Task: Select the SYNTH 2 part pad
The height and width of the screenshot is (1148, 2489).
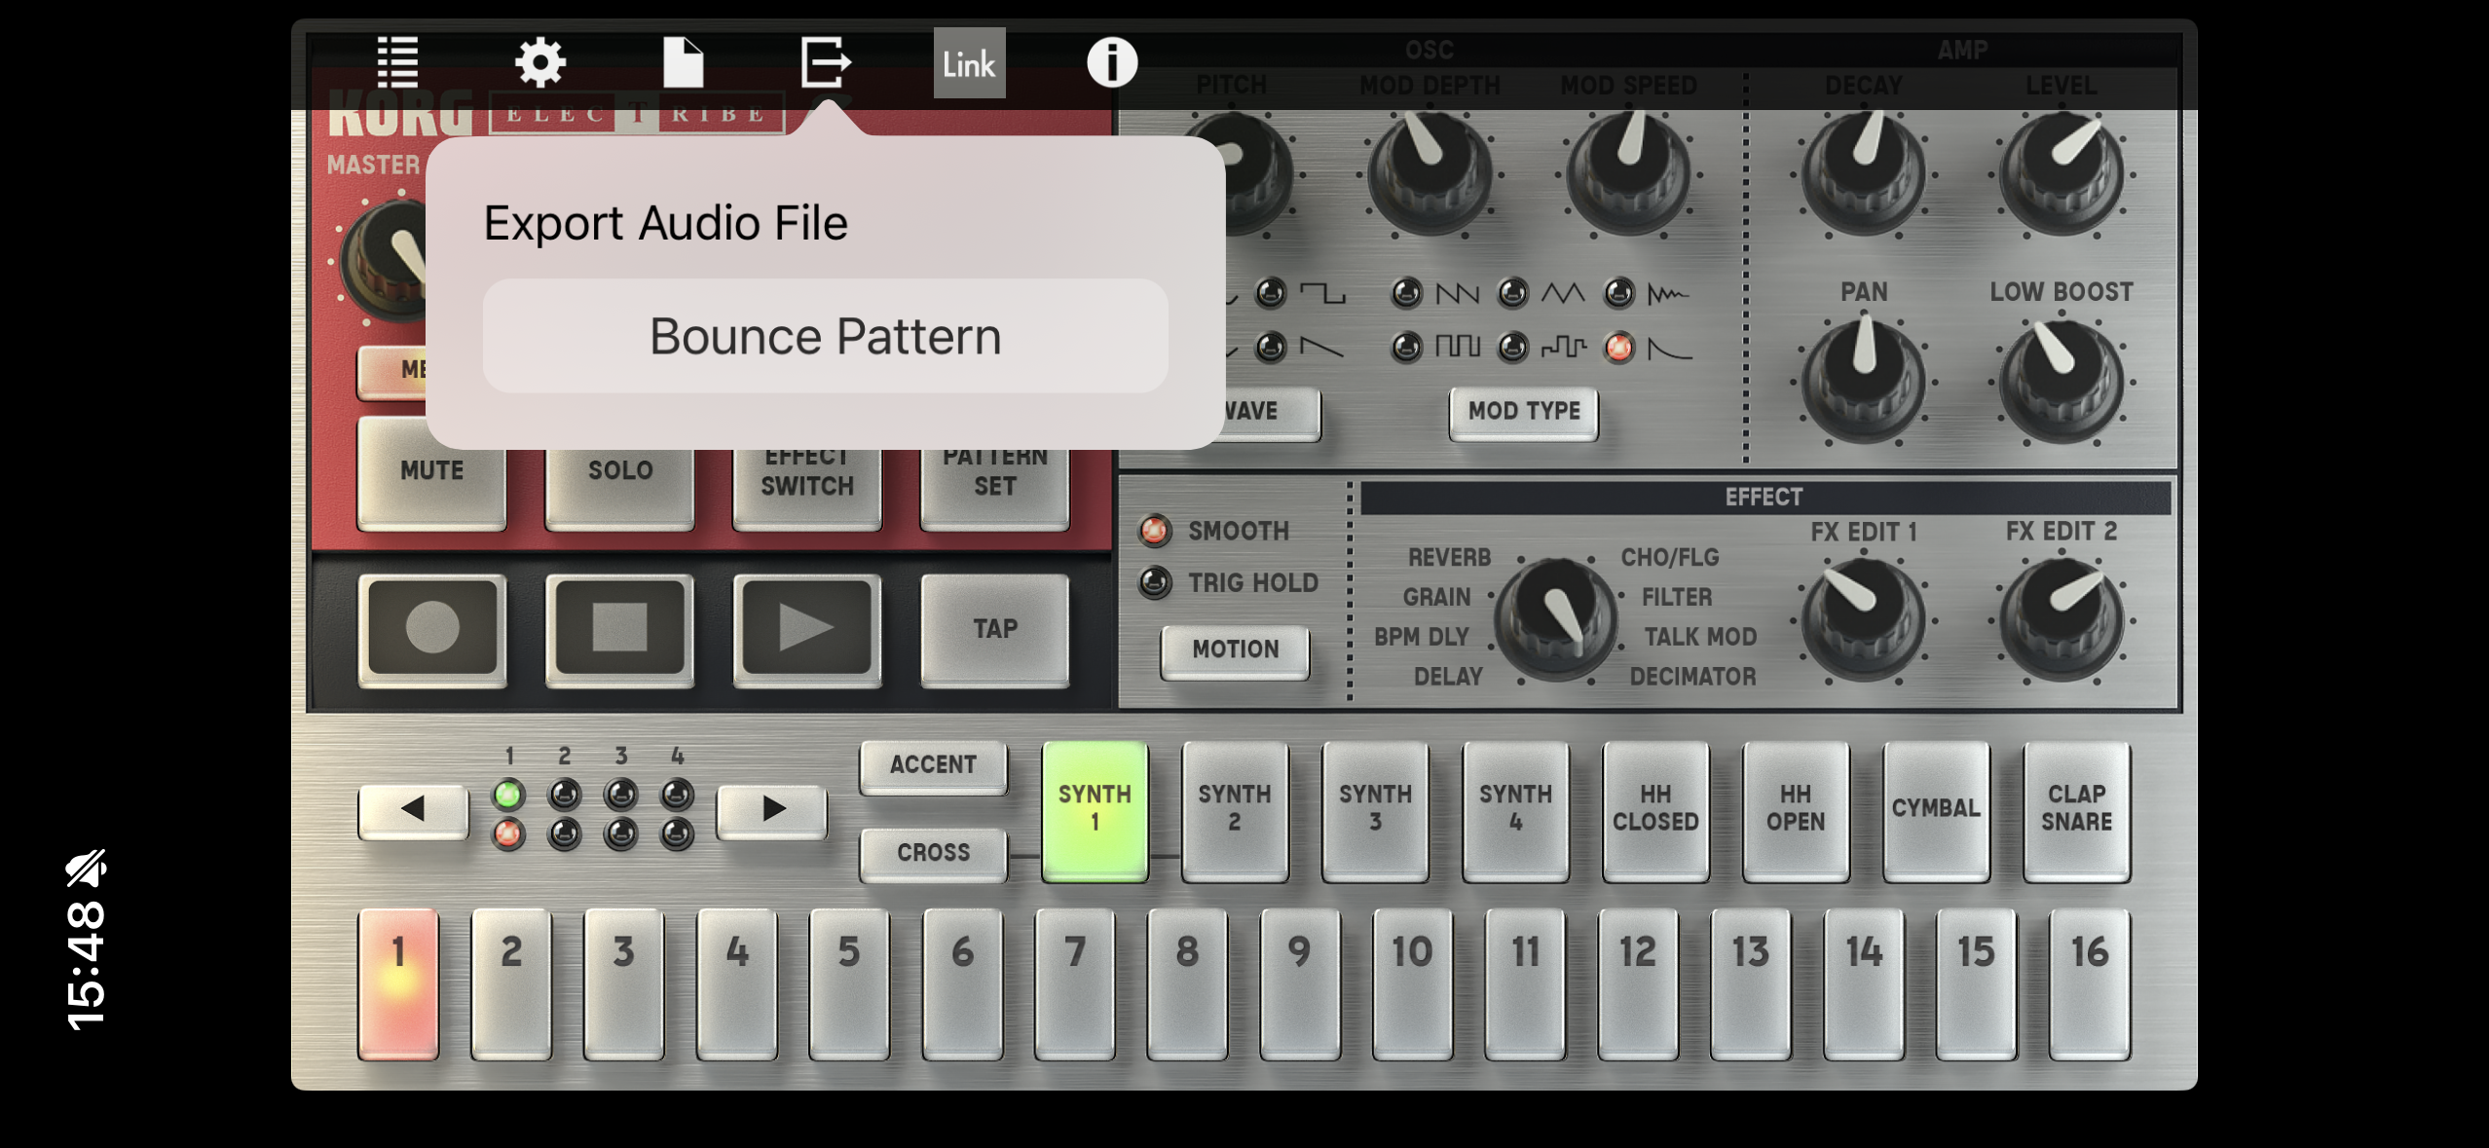Action: [1235, 810]
